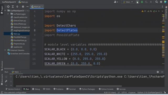
Task: Select opened file locate icon in Project panel
Action: (8, 7)
